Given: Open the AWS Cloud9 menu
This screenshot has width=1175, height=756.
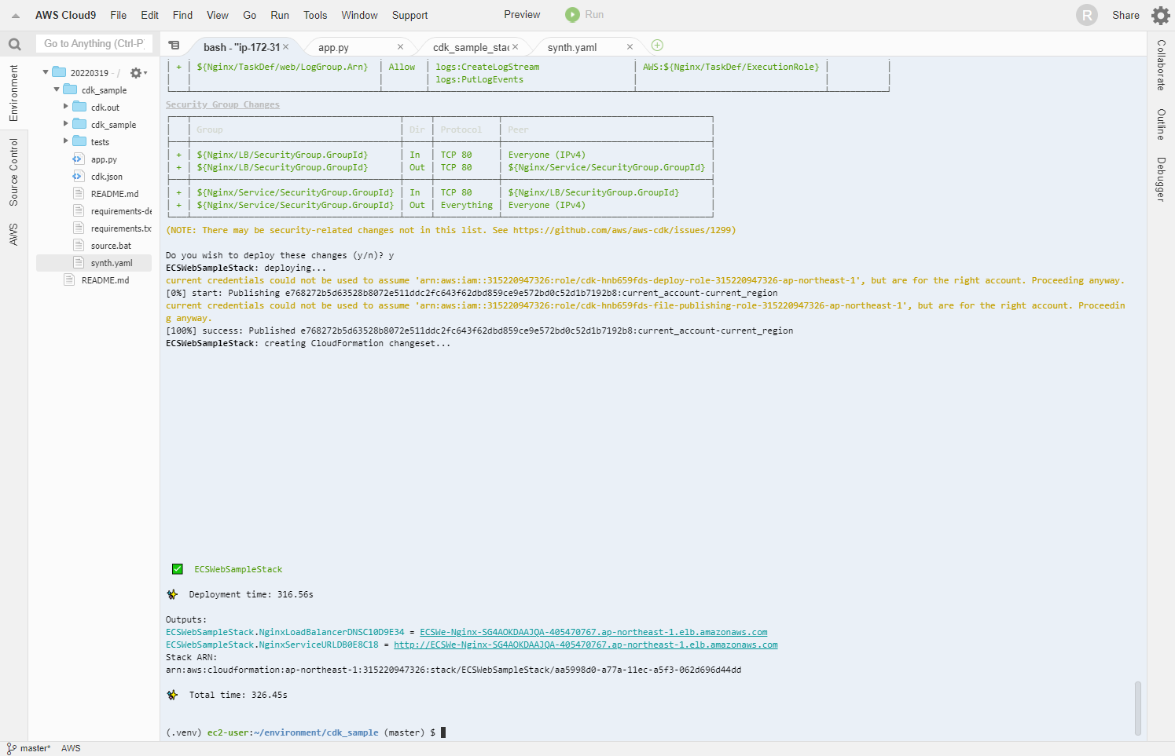Looking at the screenshot, I should click(65, 15).
